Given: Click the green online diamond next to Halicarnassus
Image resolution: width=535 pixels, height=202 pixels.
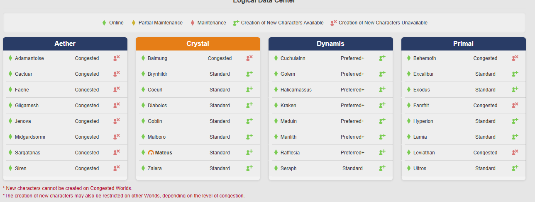Looking at the screenshot, I should 276,90.
